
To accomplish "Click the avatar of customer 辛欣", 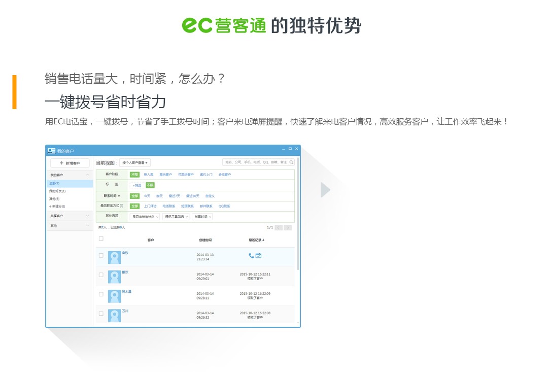I will click(114, 257).
